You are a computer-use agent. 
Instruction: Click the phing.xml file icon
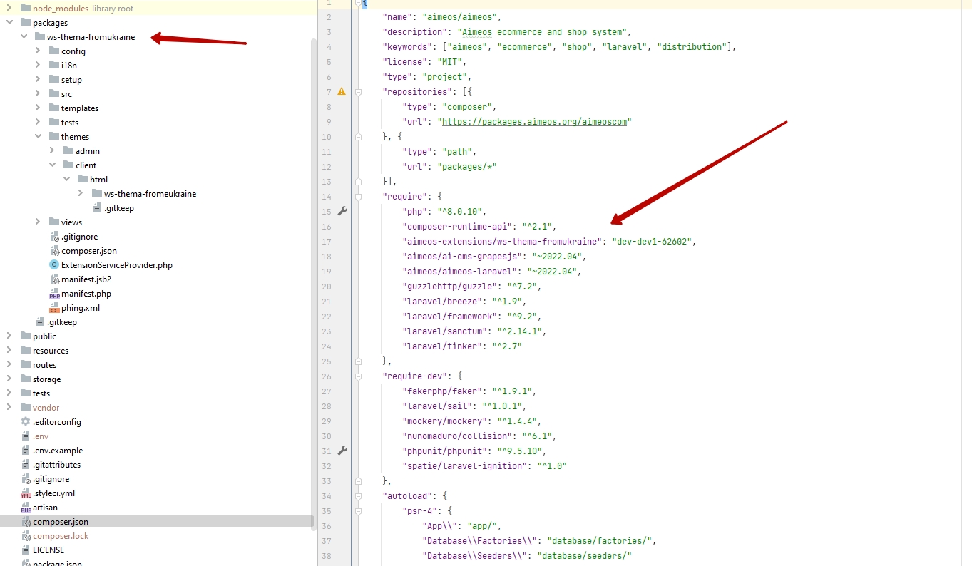(54, 308)
